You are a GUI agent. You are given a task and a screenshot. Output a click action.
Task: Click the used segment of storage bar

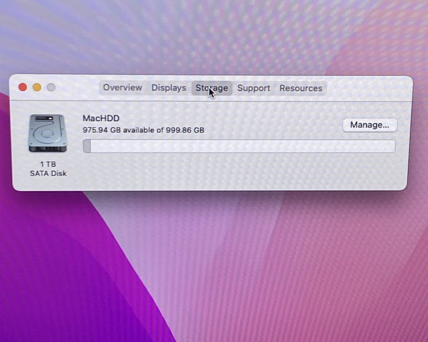pos(87,146)
